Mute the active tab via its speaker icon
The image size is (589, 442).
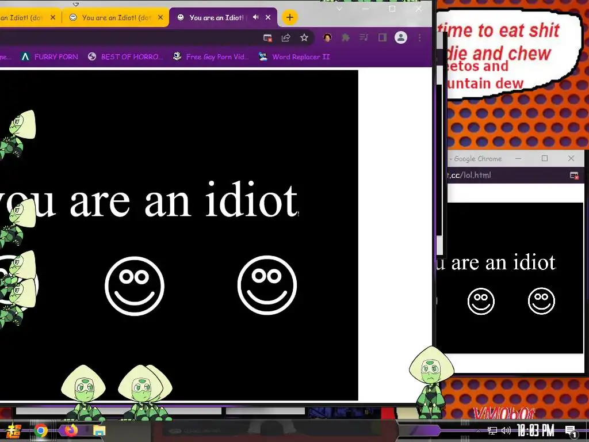(x=256, y=17)
